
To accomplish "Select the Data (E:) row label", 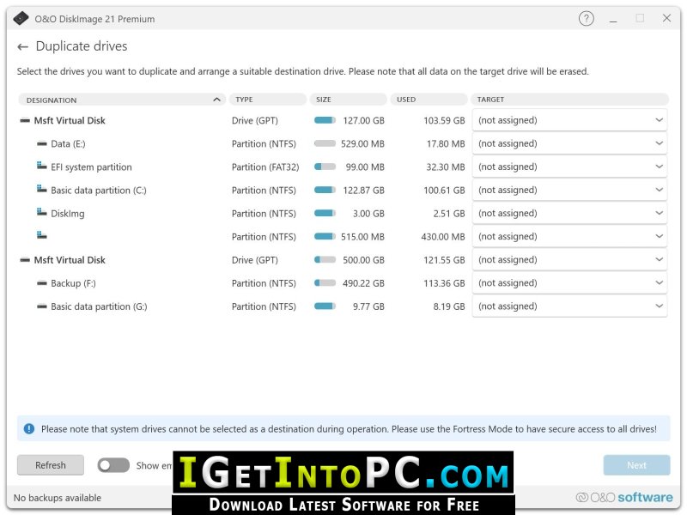I will [68, 143].
